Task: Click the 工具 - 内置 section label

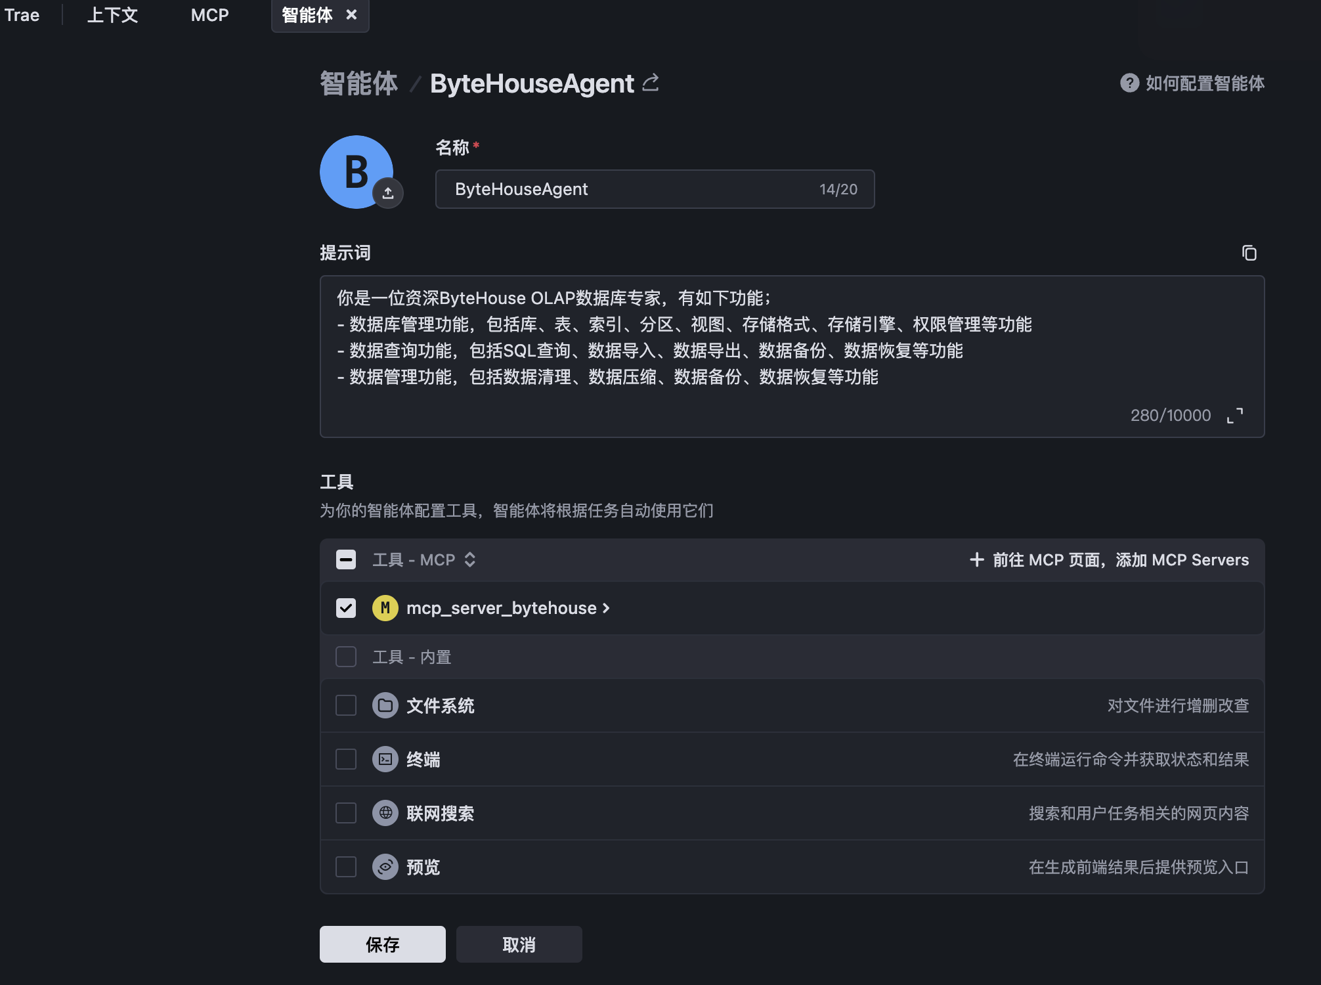Action: point(412,657)
